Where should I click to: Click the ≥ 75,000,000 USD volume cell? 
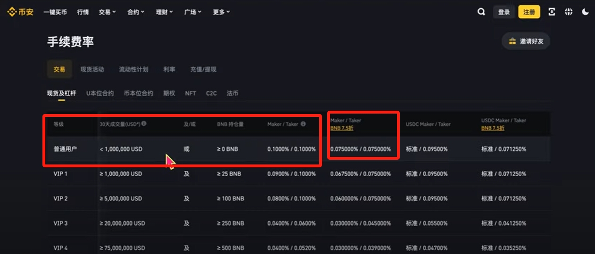point(122,248)
